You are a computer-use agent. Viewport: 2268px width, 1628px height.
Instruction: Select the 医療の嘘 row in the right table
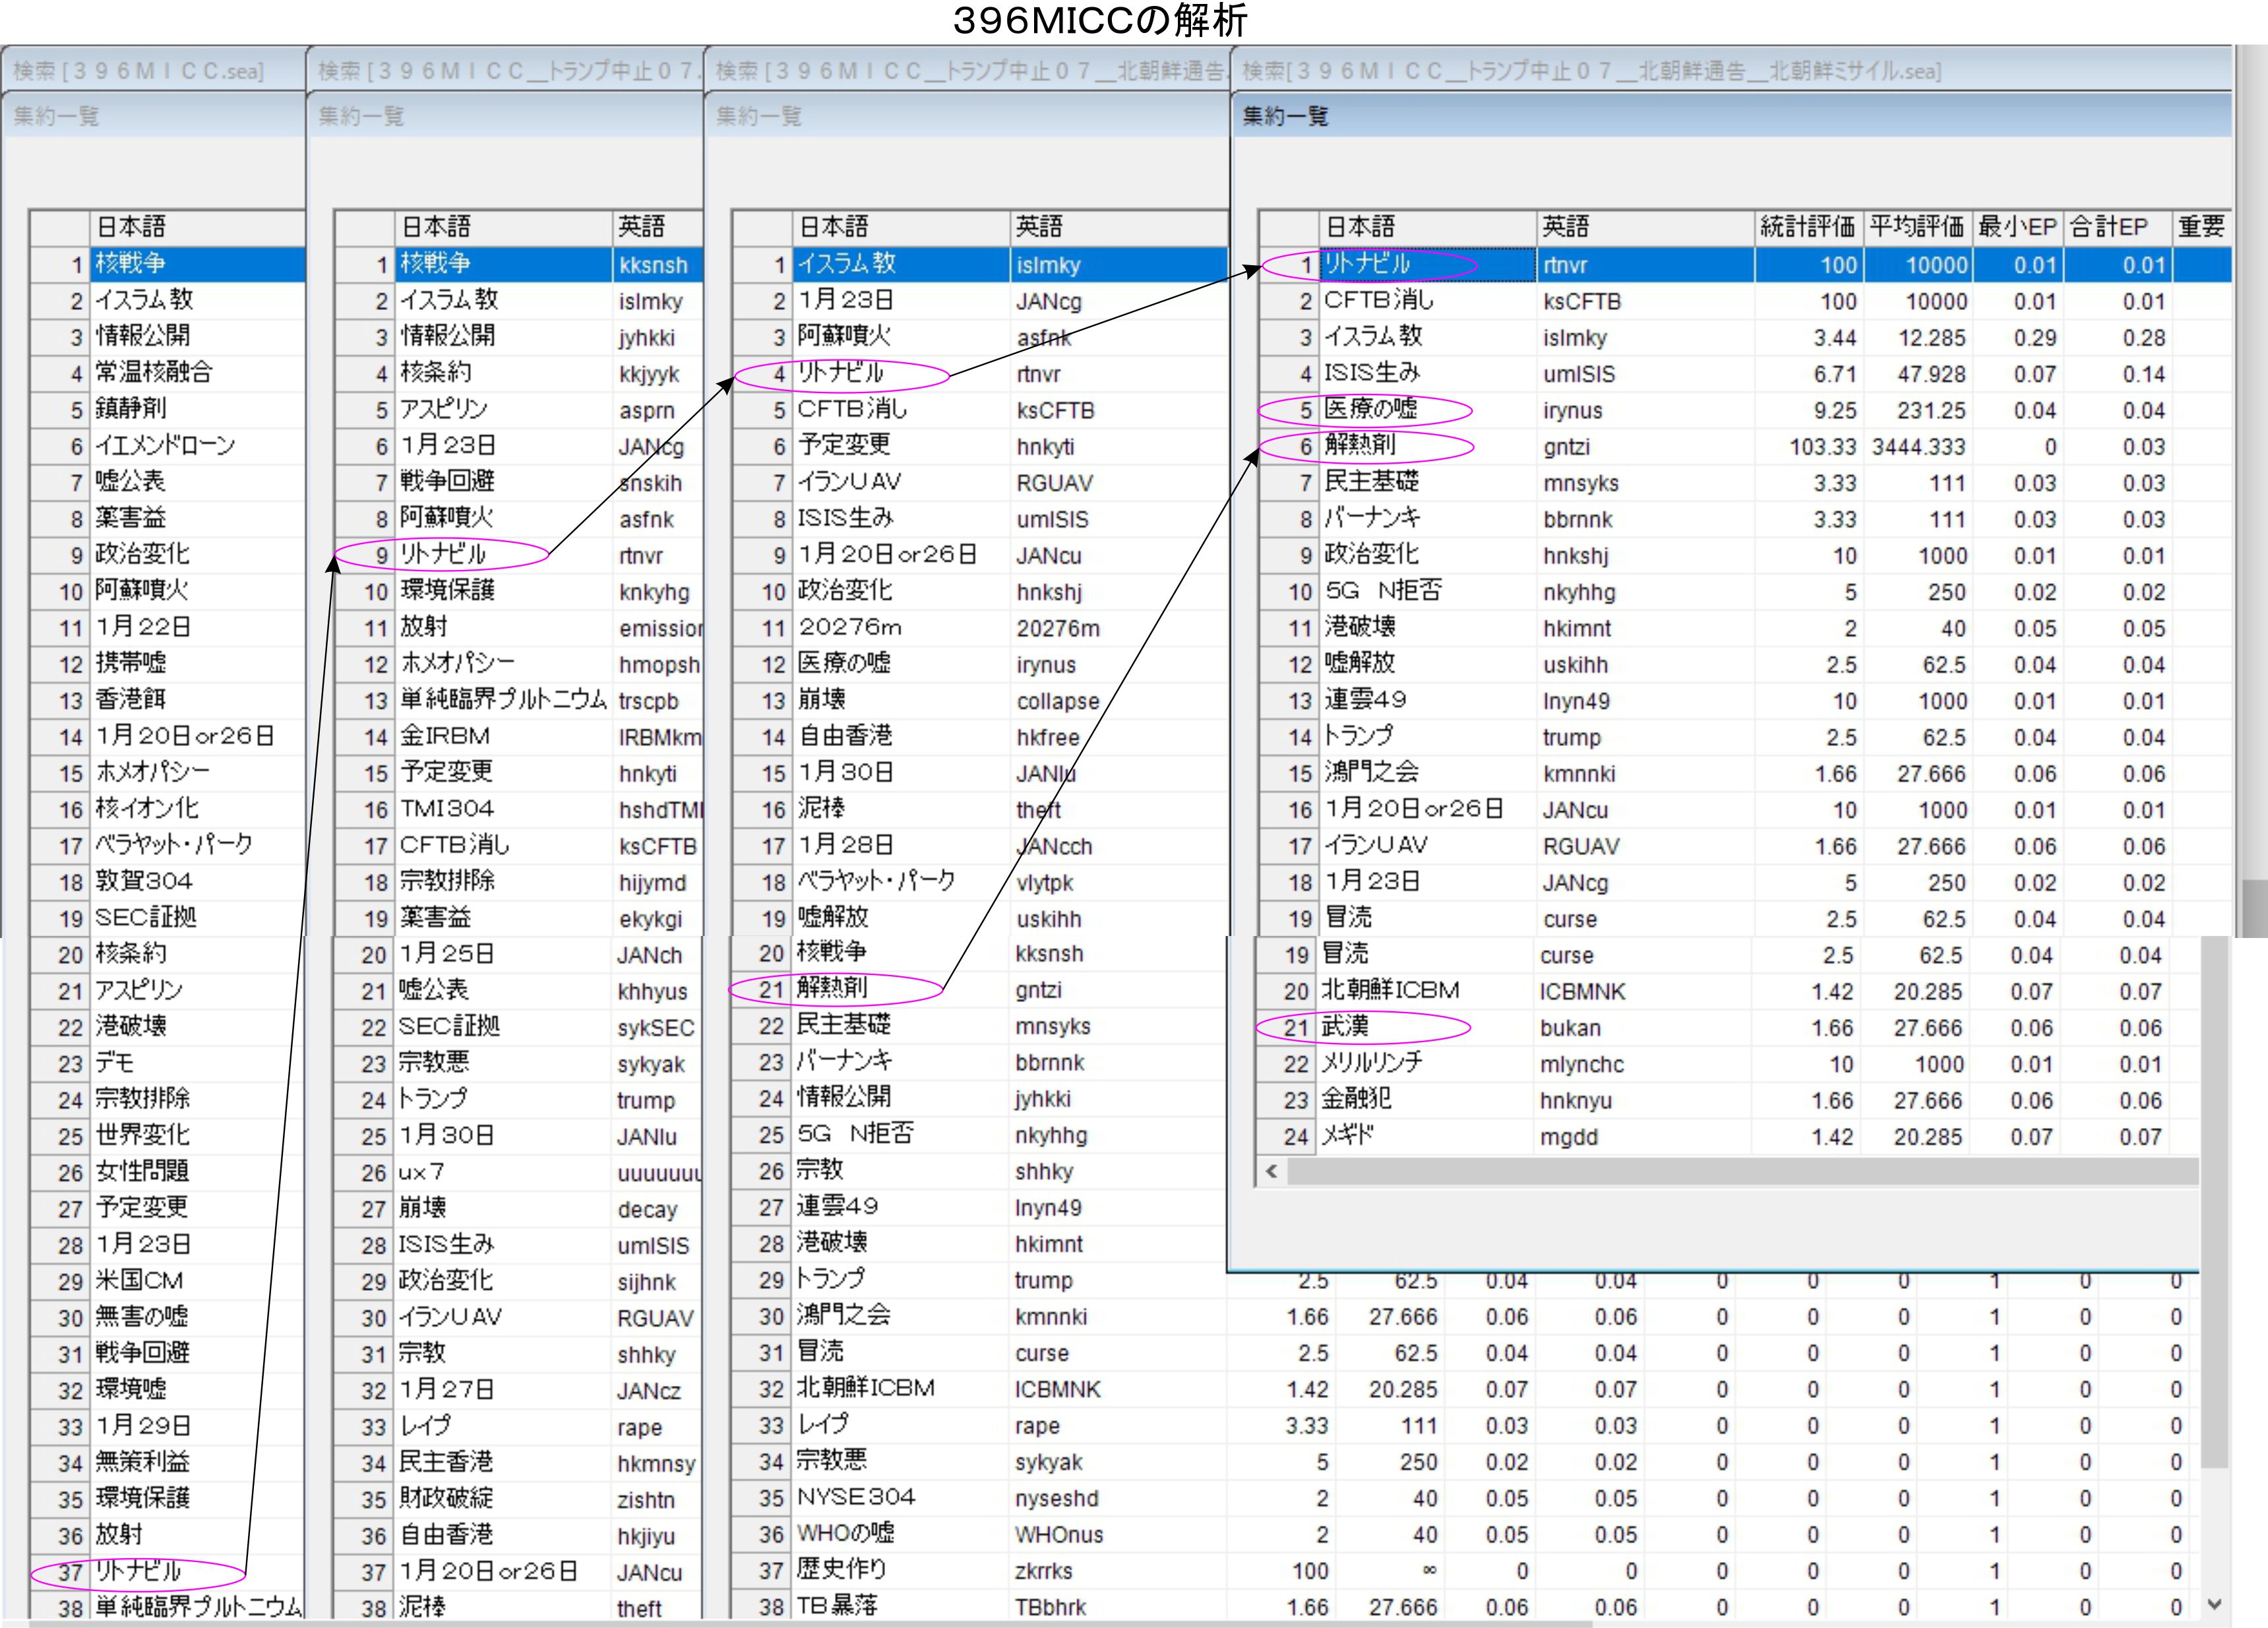pyautogui.click(x=1370, y=409)
